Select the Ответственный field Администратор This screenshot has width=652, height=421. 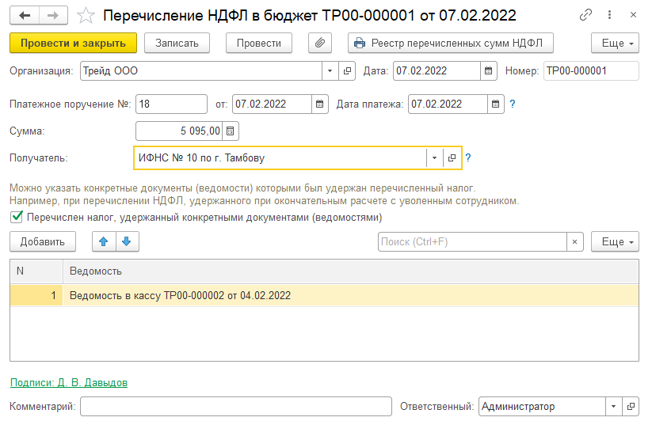[542, 407]
